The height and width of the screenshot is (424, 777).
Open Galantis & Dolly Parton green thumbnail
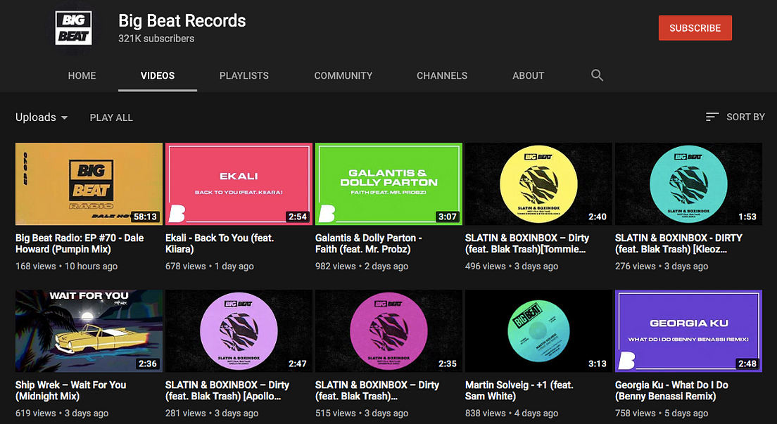click(388, 184)
